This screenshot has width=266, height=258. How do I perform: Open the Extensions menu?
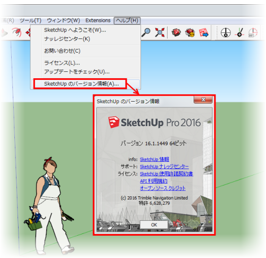click(98, 20)
